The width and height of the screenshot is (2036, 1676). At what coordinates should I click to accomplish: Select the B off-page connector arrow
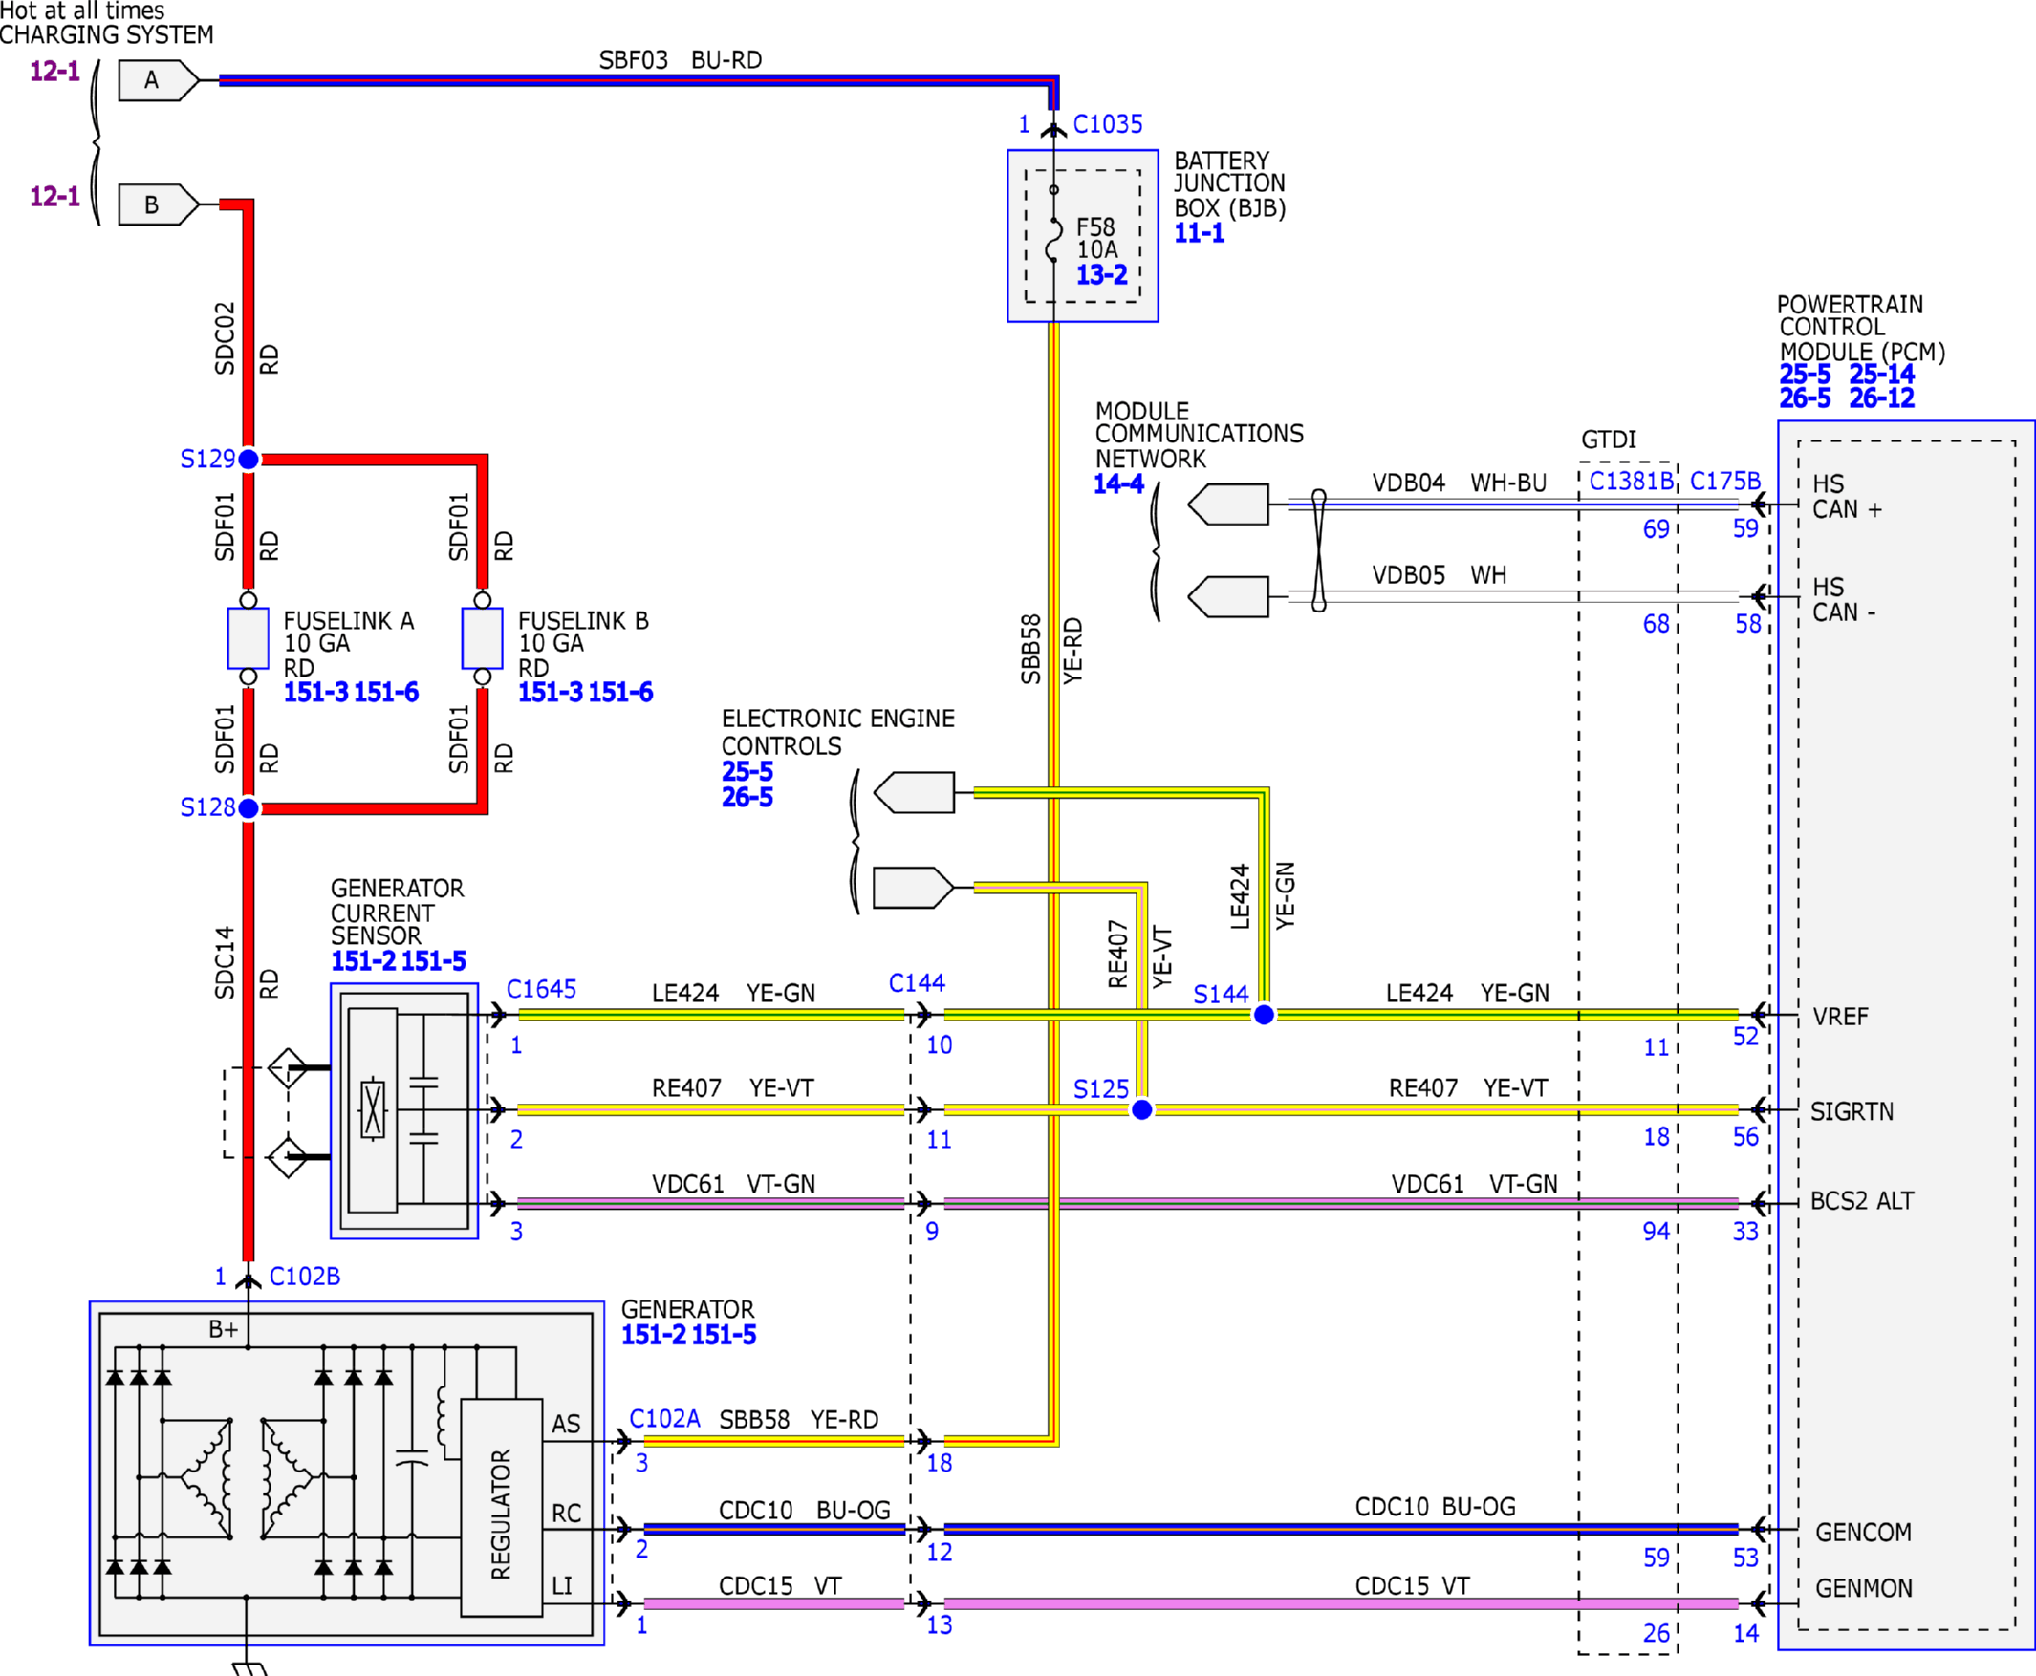pos(159,204)
